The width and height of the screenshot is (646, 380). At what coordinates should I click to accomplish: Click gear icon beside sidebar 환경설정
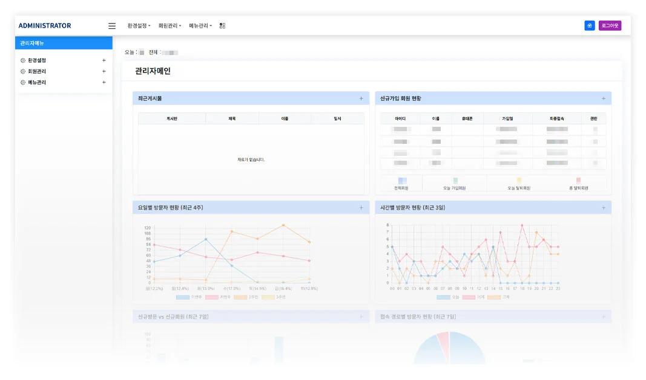23,60
